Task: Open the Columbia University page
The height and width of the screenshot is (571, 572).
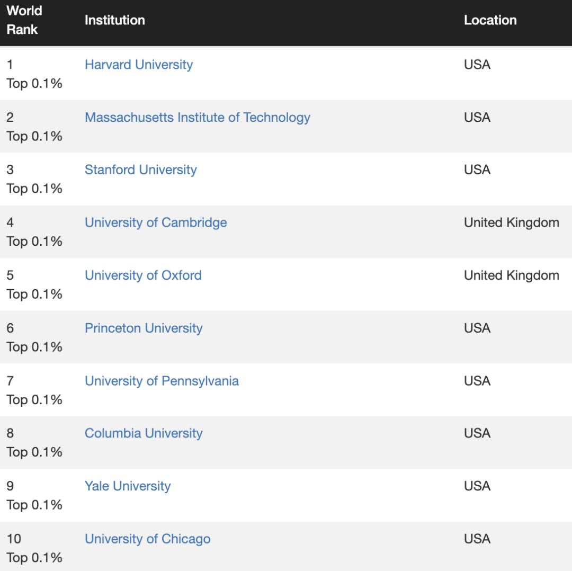Action: click(144, 433)
